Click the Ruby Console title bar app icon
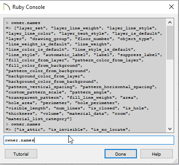Screen dimensions: 179x165 coord(7,7)
